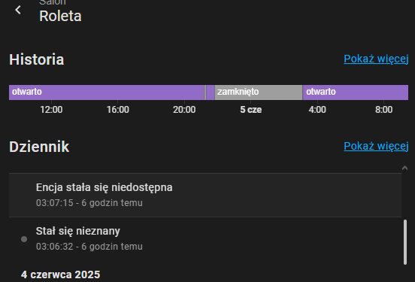Open the Stał się nieznany log entry
The width and height of the screenshot is (415, 282).
(x=205, y=238)
